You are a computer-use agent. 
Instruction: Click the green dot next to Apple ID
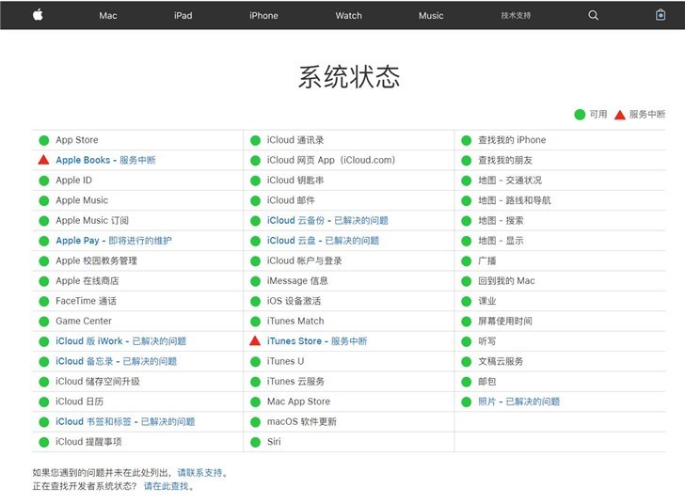click(x=43, y=181)
